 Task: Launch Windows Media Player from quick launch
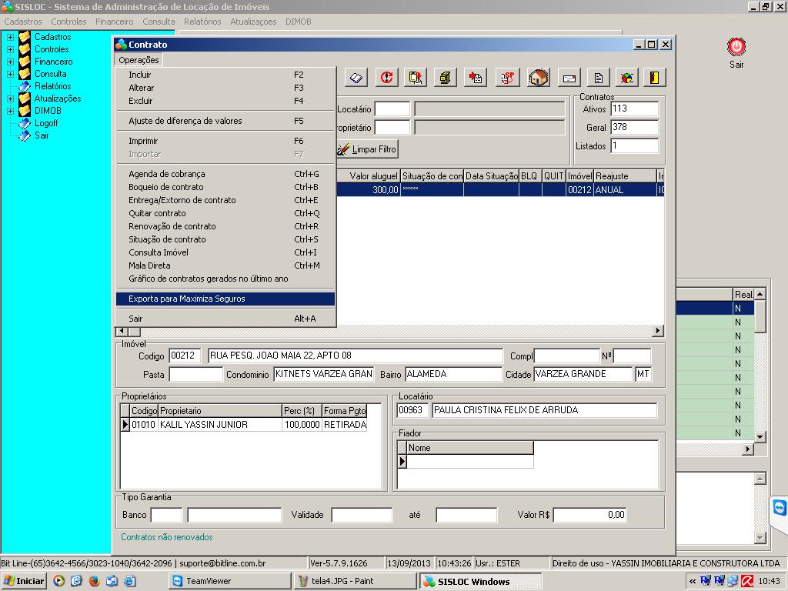[58, 581]
